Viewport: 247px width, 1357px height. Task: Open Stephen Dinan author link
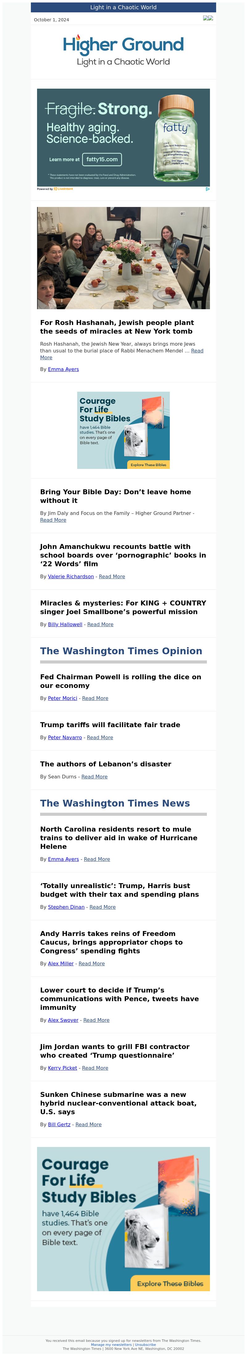(66, 907)
